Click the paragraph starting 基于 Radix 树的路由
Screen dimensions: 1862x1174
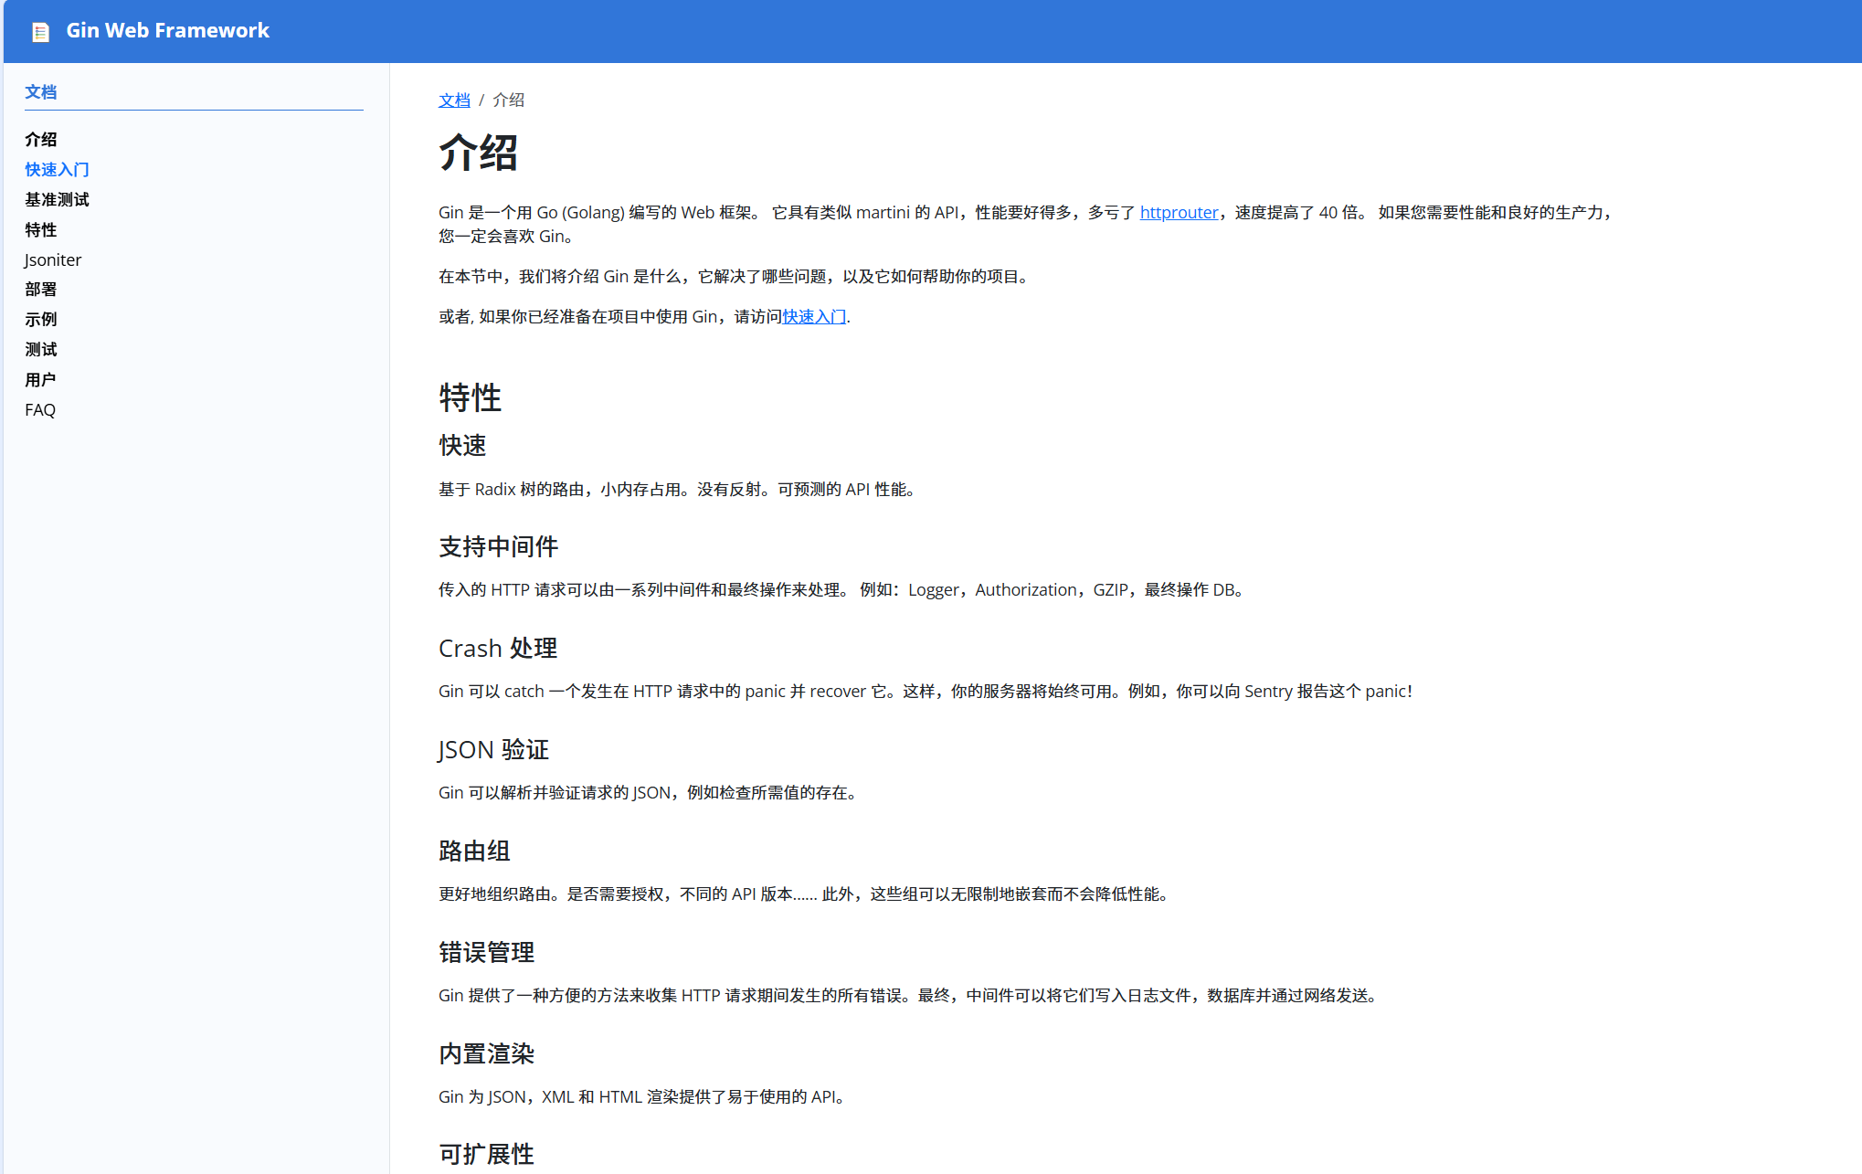678,490
